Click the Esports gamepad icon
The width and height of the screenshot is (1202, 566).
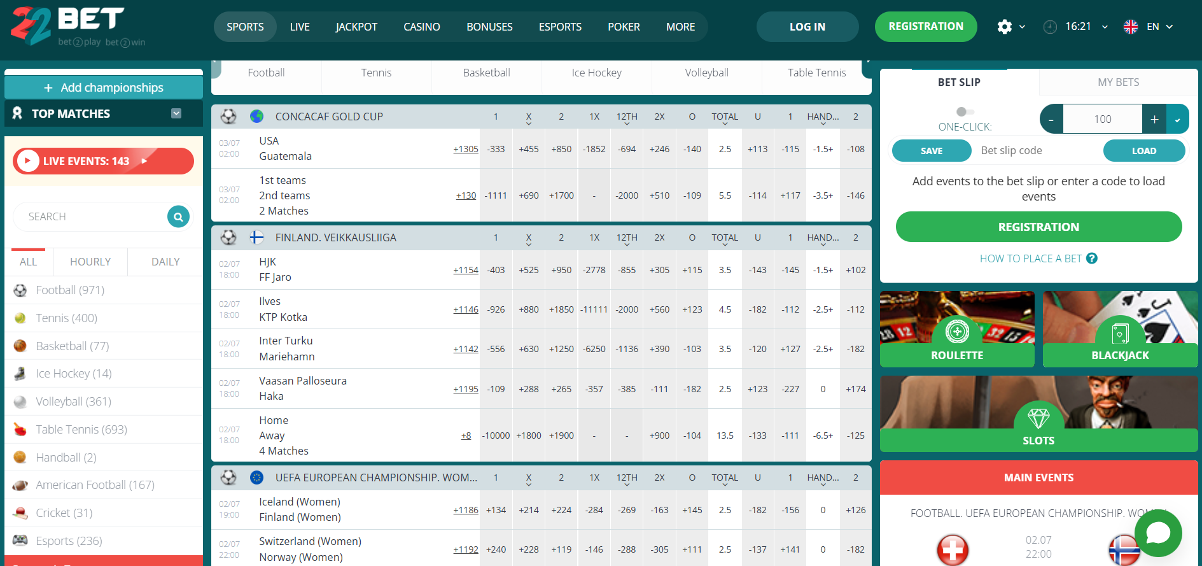[x=20, y=541]
